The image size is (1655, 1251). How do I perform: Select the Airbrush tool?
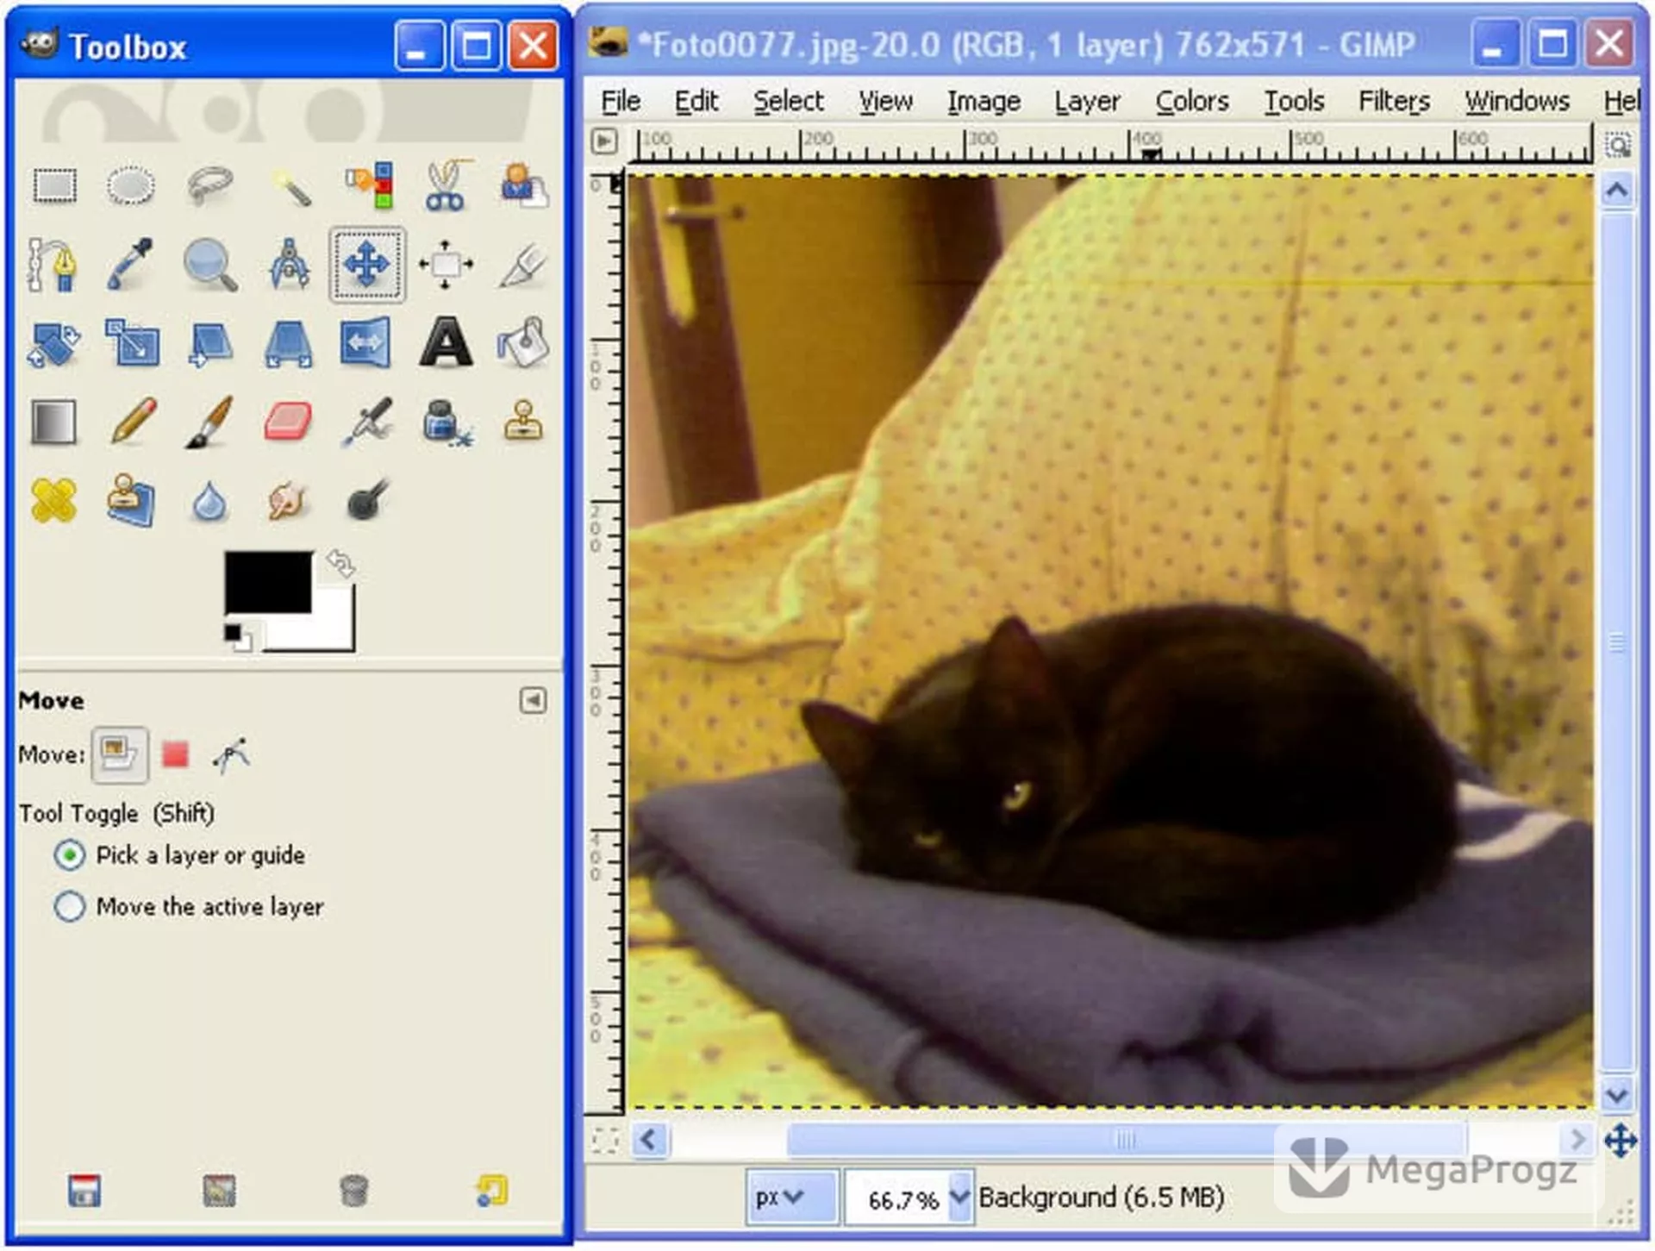pos(367,422)
